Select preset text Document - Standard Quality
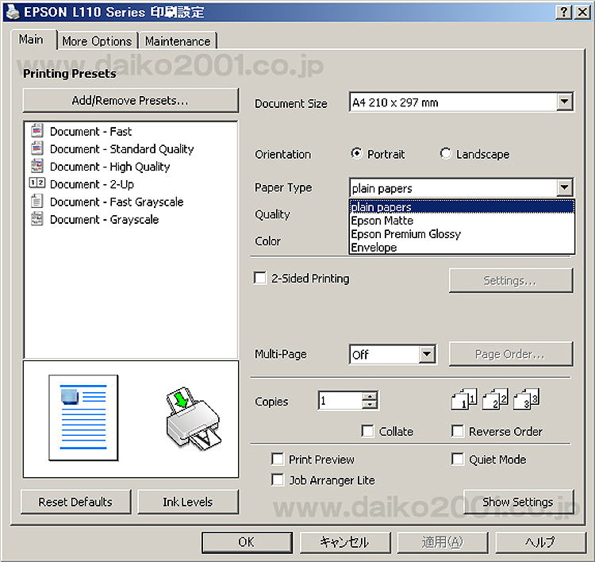 (122, 149)
